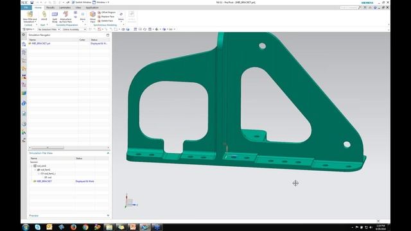
Task: Open the Roles sidebar icon
Action: [24, 132]
